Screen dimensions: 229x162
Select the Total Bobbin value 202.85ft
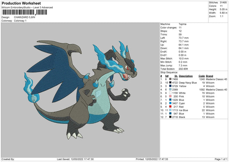[183, 69]
